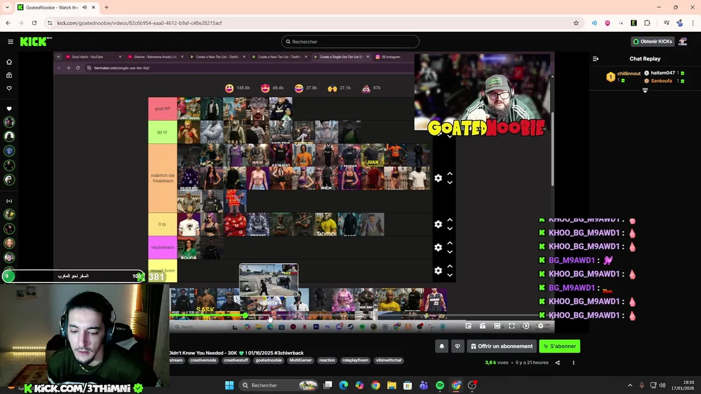The image size is (701, 394).
Task: Open followed channel avatar first in sidebar
Action: pos(9,121)
